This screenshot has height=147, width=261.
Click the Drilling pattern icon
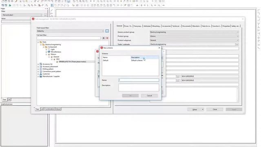tap(41, 69)
